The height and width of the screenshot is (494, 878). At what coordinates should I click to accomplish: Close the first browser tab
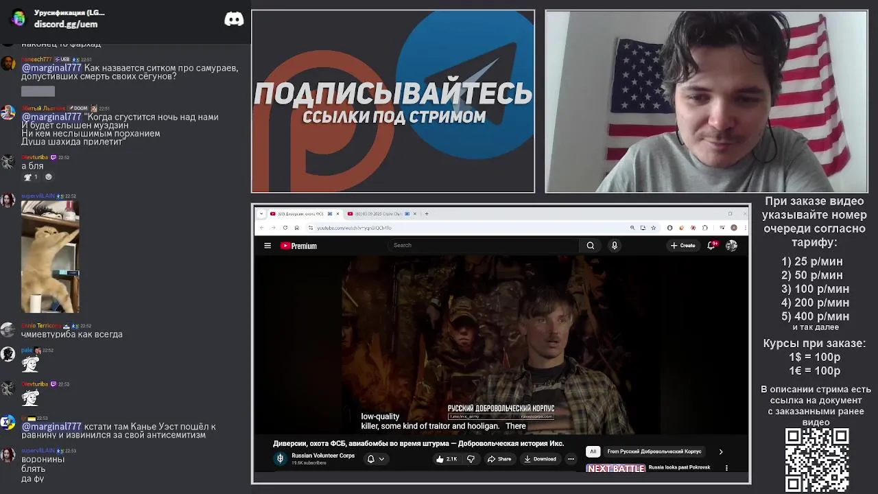click(x=337, y=213)
